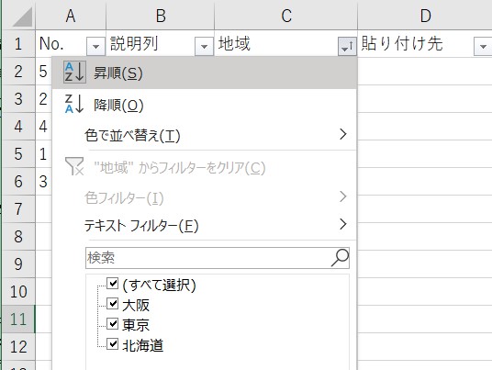492x370 pixels.
Task: Click the clear filter funnel icon
Action: click(74, 166)
